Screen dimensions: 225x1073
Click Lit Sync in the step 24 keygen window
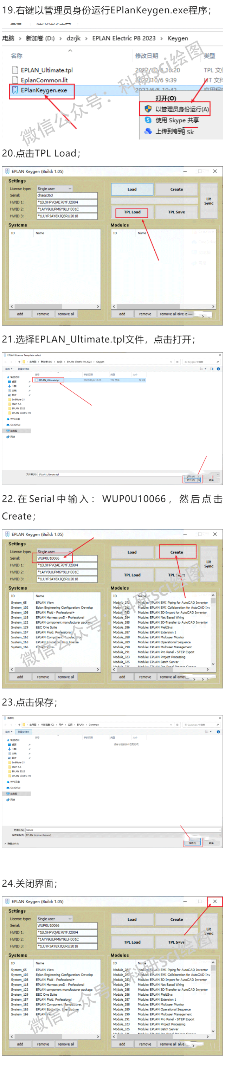click(209, 931)
